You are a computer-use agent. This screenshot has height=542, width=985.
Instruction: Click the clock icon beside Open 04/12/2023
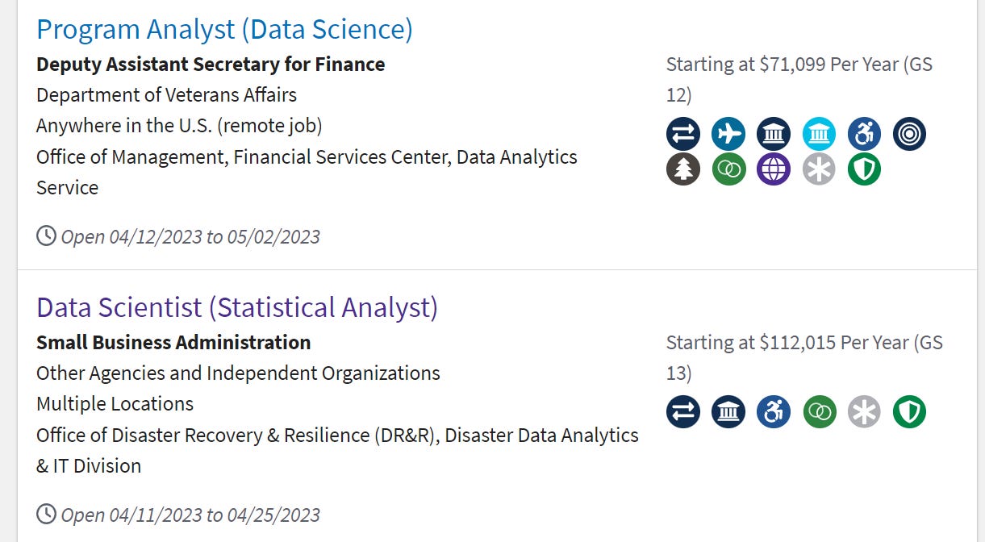click(x=47, y=236)
